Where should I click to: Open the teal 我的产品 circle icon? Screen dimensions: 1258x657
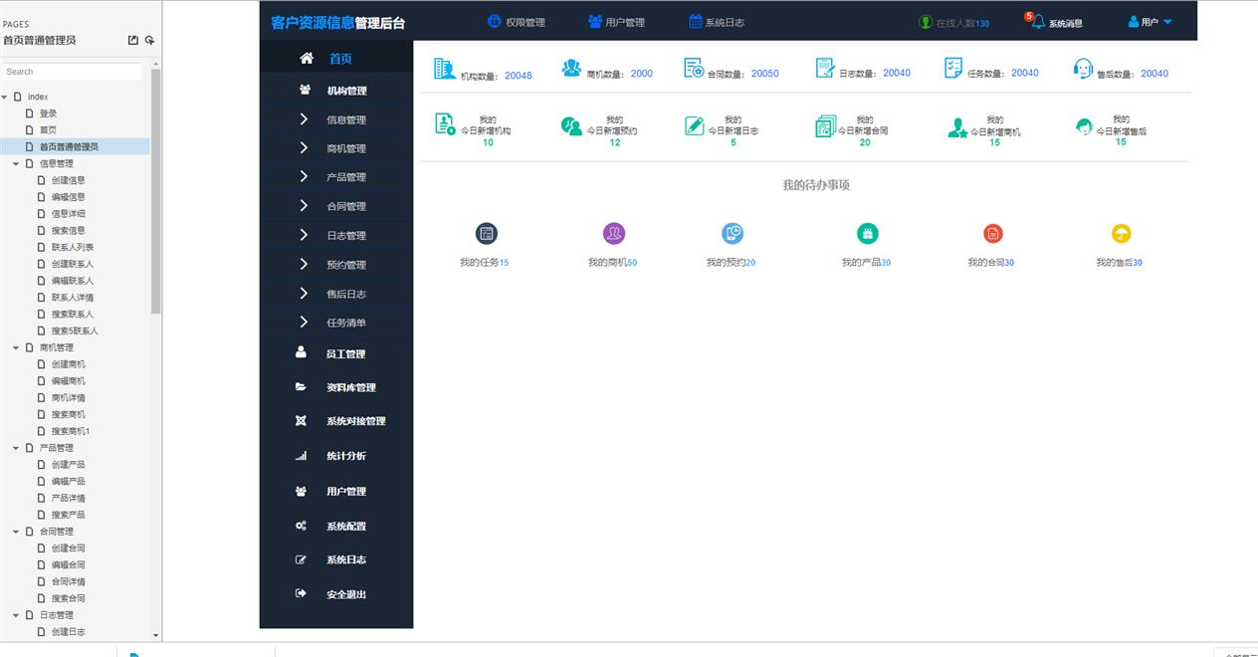coord(868,234)
